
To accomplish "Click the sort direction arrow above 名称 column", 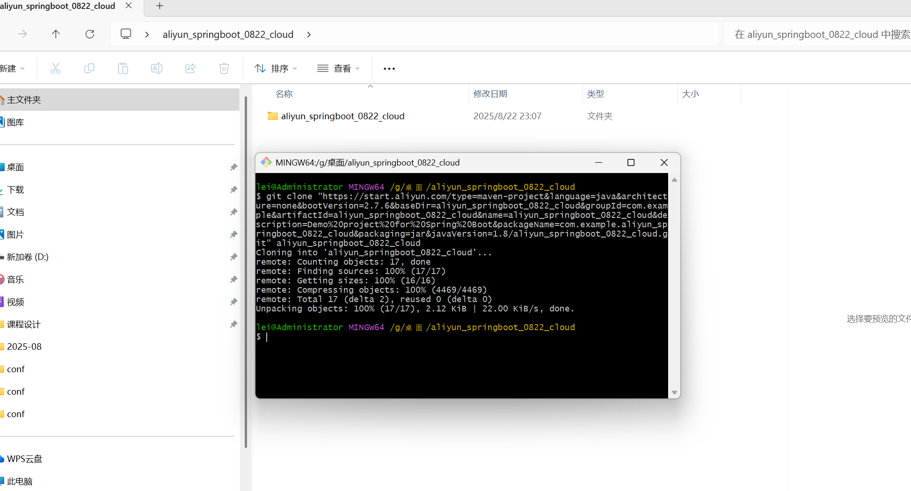I will click(x=370, y=87).
